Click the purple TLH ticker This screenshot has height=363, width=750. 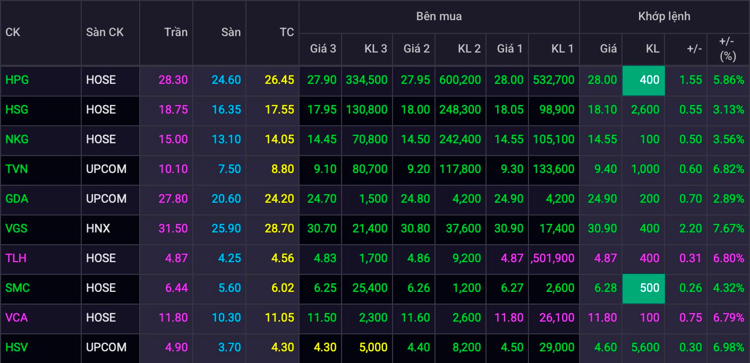click(x=16, y=258)
